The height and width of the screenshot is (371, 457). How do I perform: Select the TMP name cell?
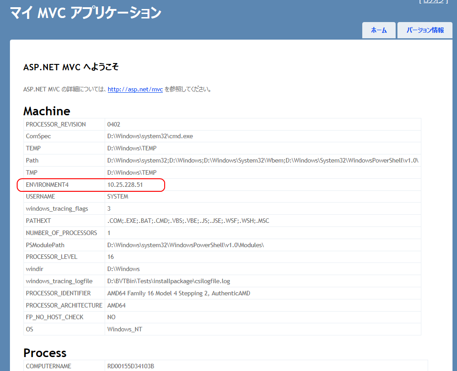[64, 172]
